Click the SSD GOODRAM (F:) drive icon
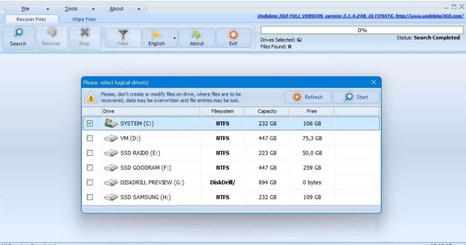 (111, 168)
